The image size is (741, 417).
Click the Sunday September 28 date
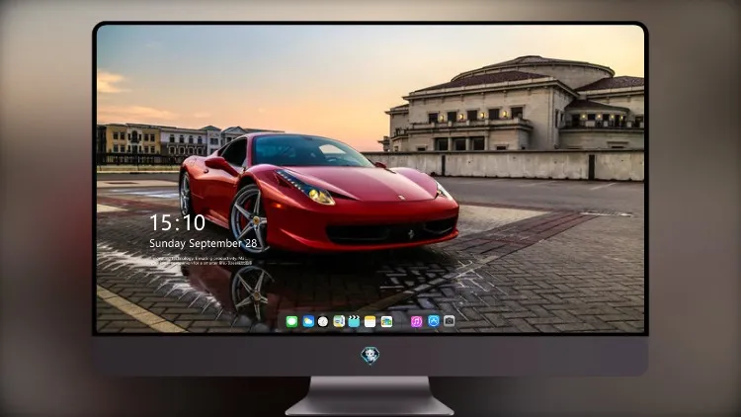(204, 243)
